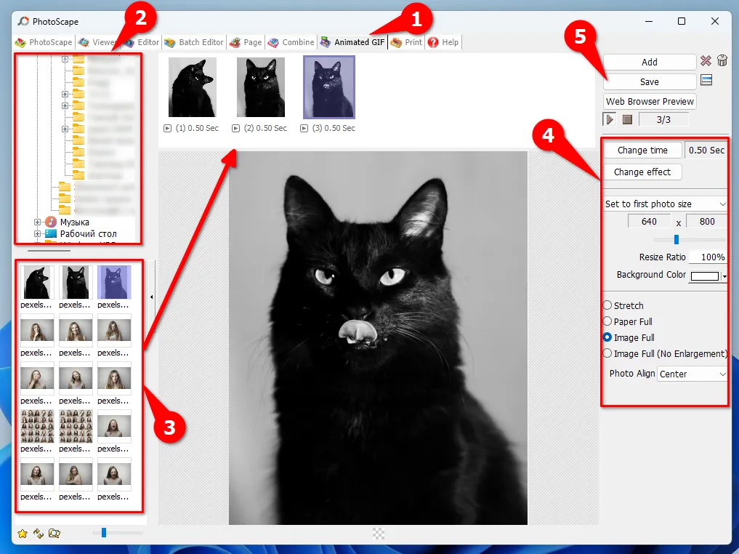The image size is (739, 554).
Task: Click the trash can icon
Action: [722, 60]
